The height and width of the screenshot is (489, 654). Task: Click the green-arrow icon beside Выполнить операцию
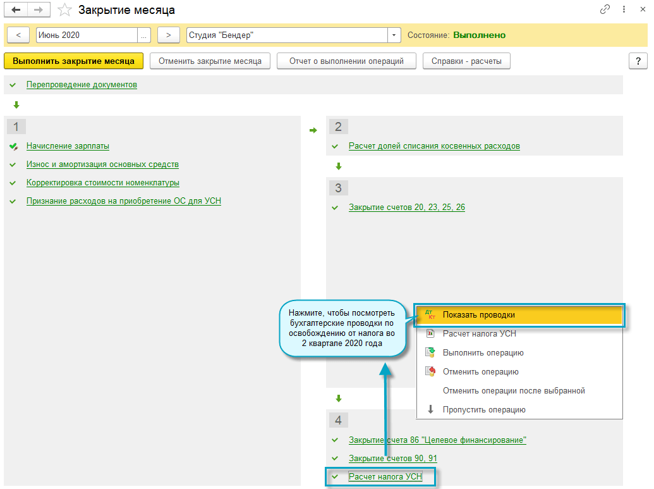pyautogui.click(x=430, y=352)
